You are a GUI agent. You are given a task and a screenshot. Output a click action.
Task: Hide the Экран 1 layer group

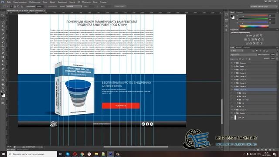coord(231,70)
